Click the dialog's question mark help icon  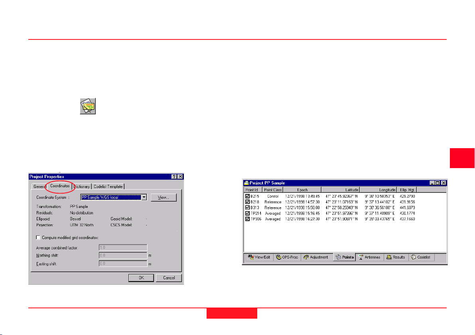174,176
